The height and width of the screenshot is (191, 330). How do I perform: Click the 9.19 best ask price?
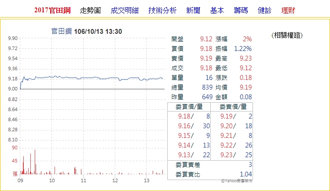225,116
